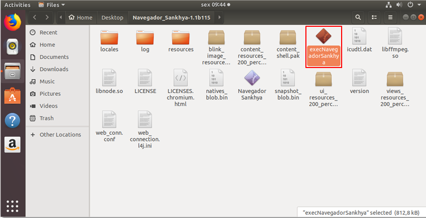Toggle list view icon in header bar
The width and height of the screenshot is (426, 218).
pyautogui.click(x=374, y=18)
